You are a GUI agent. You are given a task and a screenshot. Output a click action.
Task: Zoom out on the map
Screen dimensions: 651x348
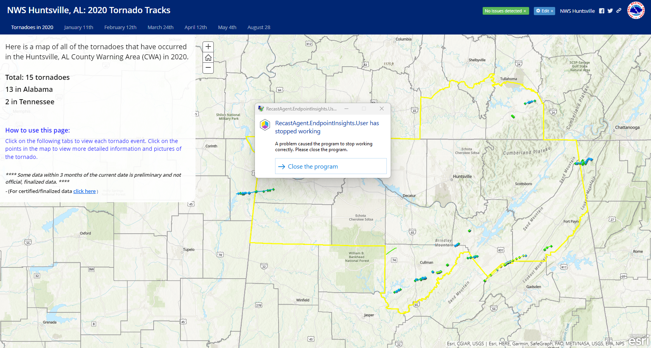click(208, 68)
